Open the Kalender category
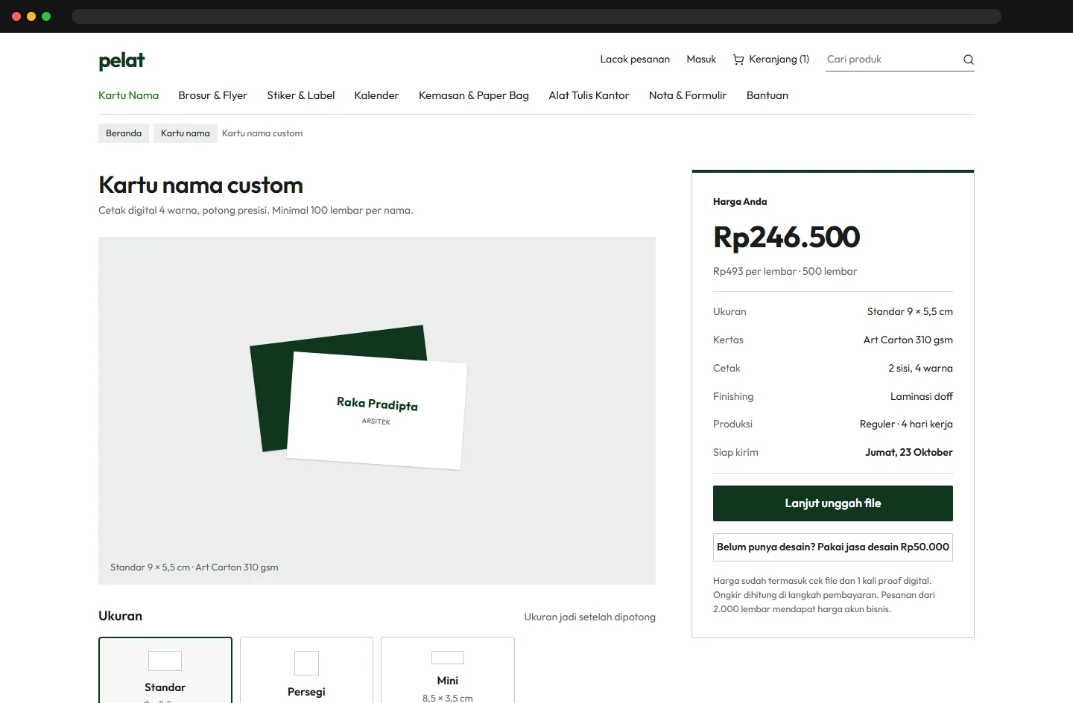Image resolution: width=1073 pixels, height=703 pixels. (x=376, y=95)
